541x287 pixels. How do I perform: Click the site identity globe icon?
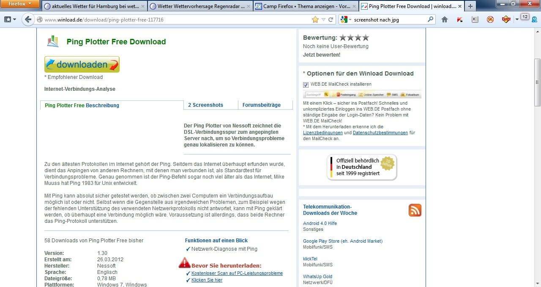pos(40,20)
